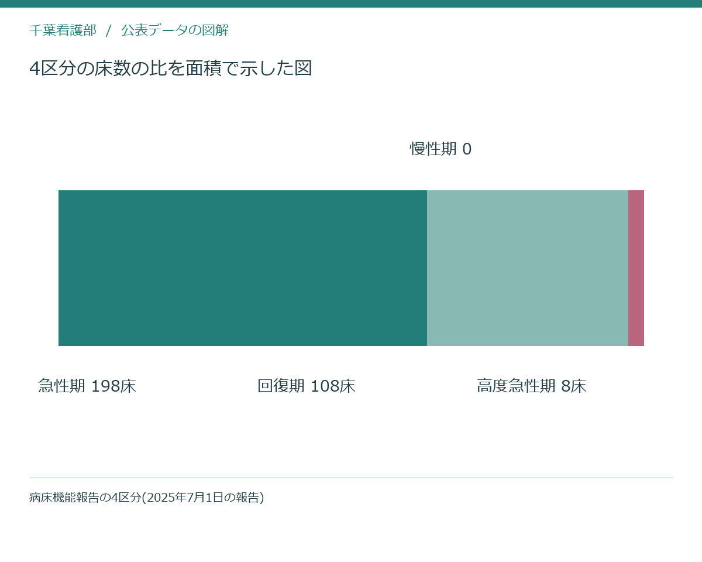Open the 千葉看護部 breadcrumb link
This screenshot has width=702, height=562.
tap(63, 30)
